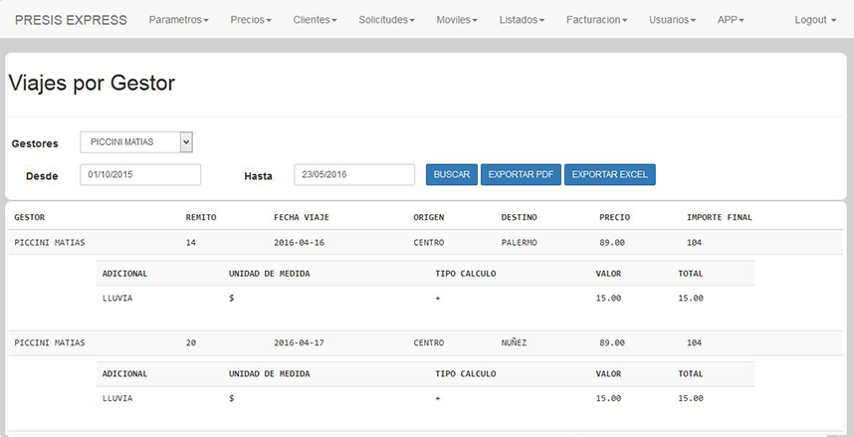Click EXPORTAR EXCEL button
Image resolution: width=854 pixels, height=437 pixels.
point(609,174)
